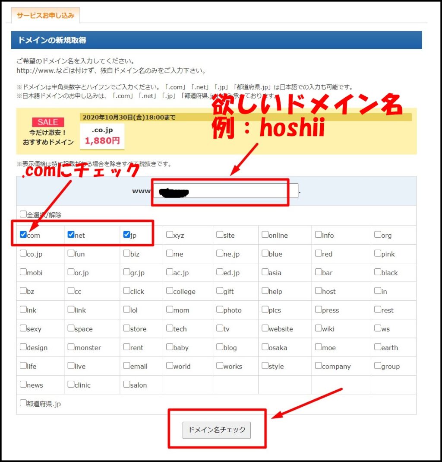
Task: Check the email domain checkbox
Action: pyautogui.click(x=126, y=365)
